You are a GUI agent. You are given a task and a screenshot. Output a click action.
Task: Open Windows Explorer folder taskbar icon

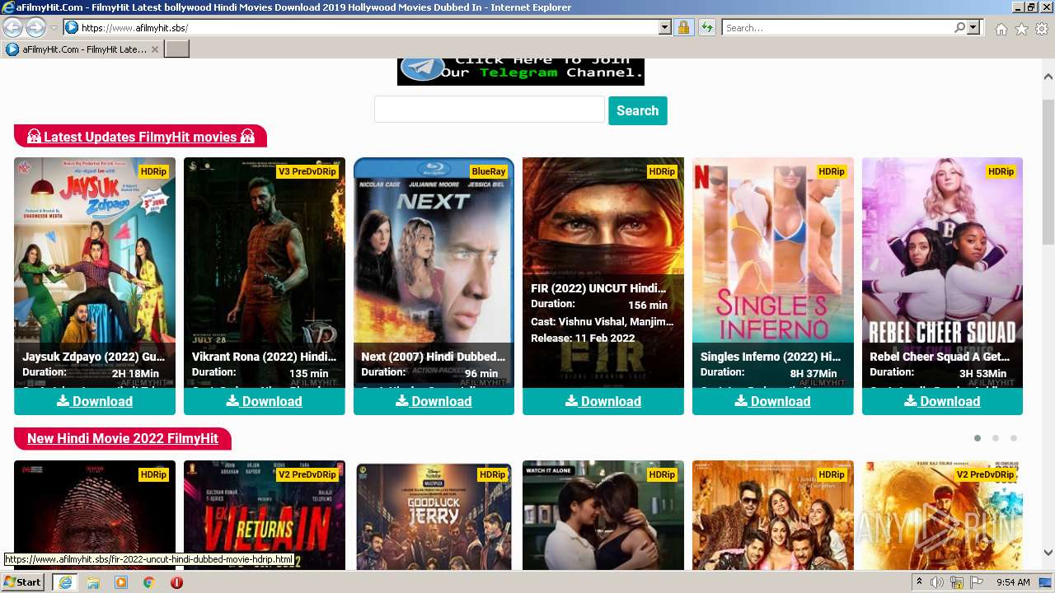click(93, 582)
